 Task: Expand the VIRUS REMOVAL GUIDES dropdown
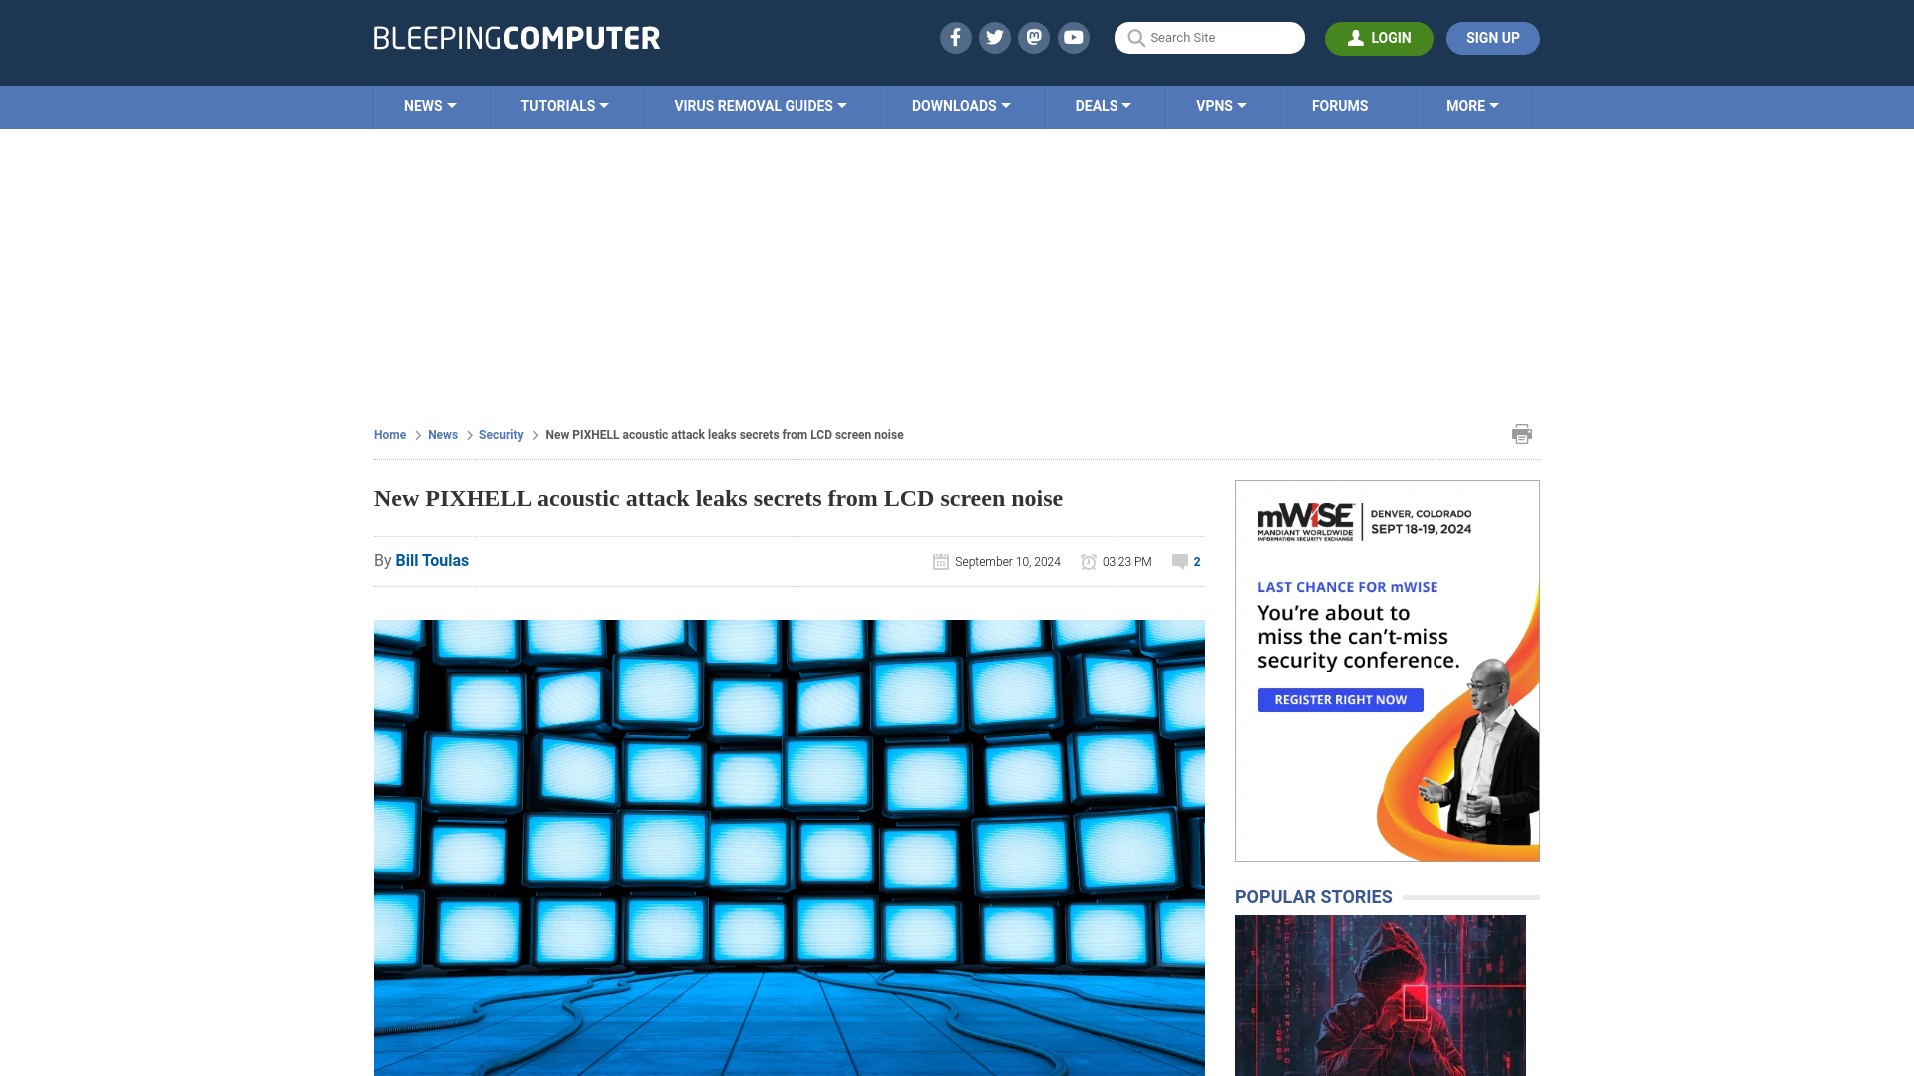760,105
